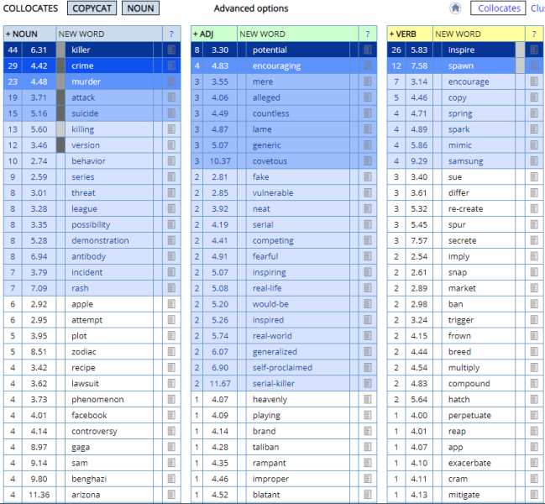
Task: Select the verb perpetuate
Action: pos(469,415)
